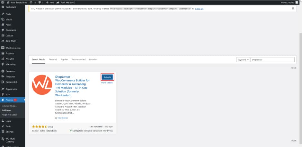The width and height of the screenshot is (302, 147).
Task: Switch to the Featured tab
Action: [53, 59]
